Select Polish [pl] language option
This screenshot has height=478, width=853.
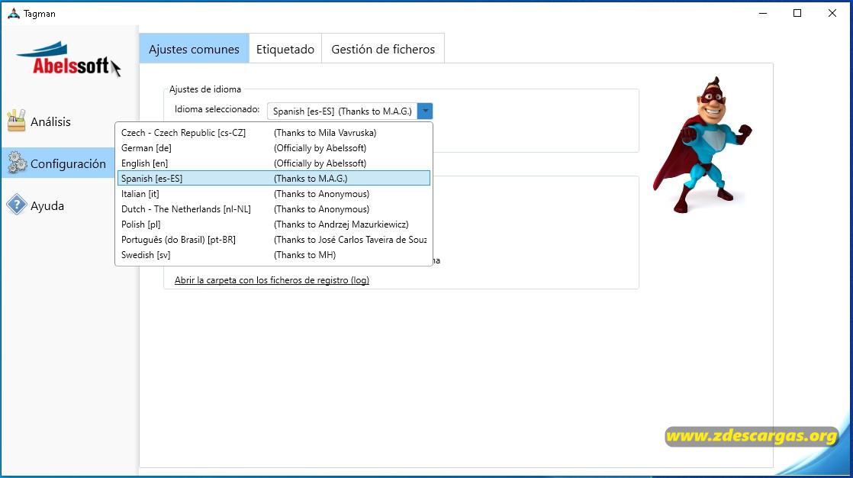click(274, 224)
